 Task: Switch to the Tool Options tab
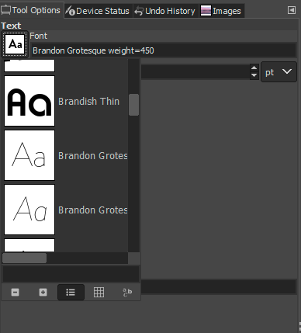click(x=32, y=10)
